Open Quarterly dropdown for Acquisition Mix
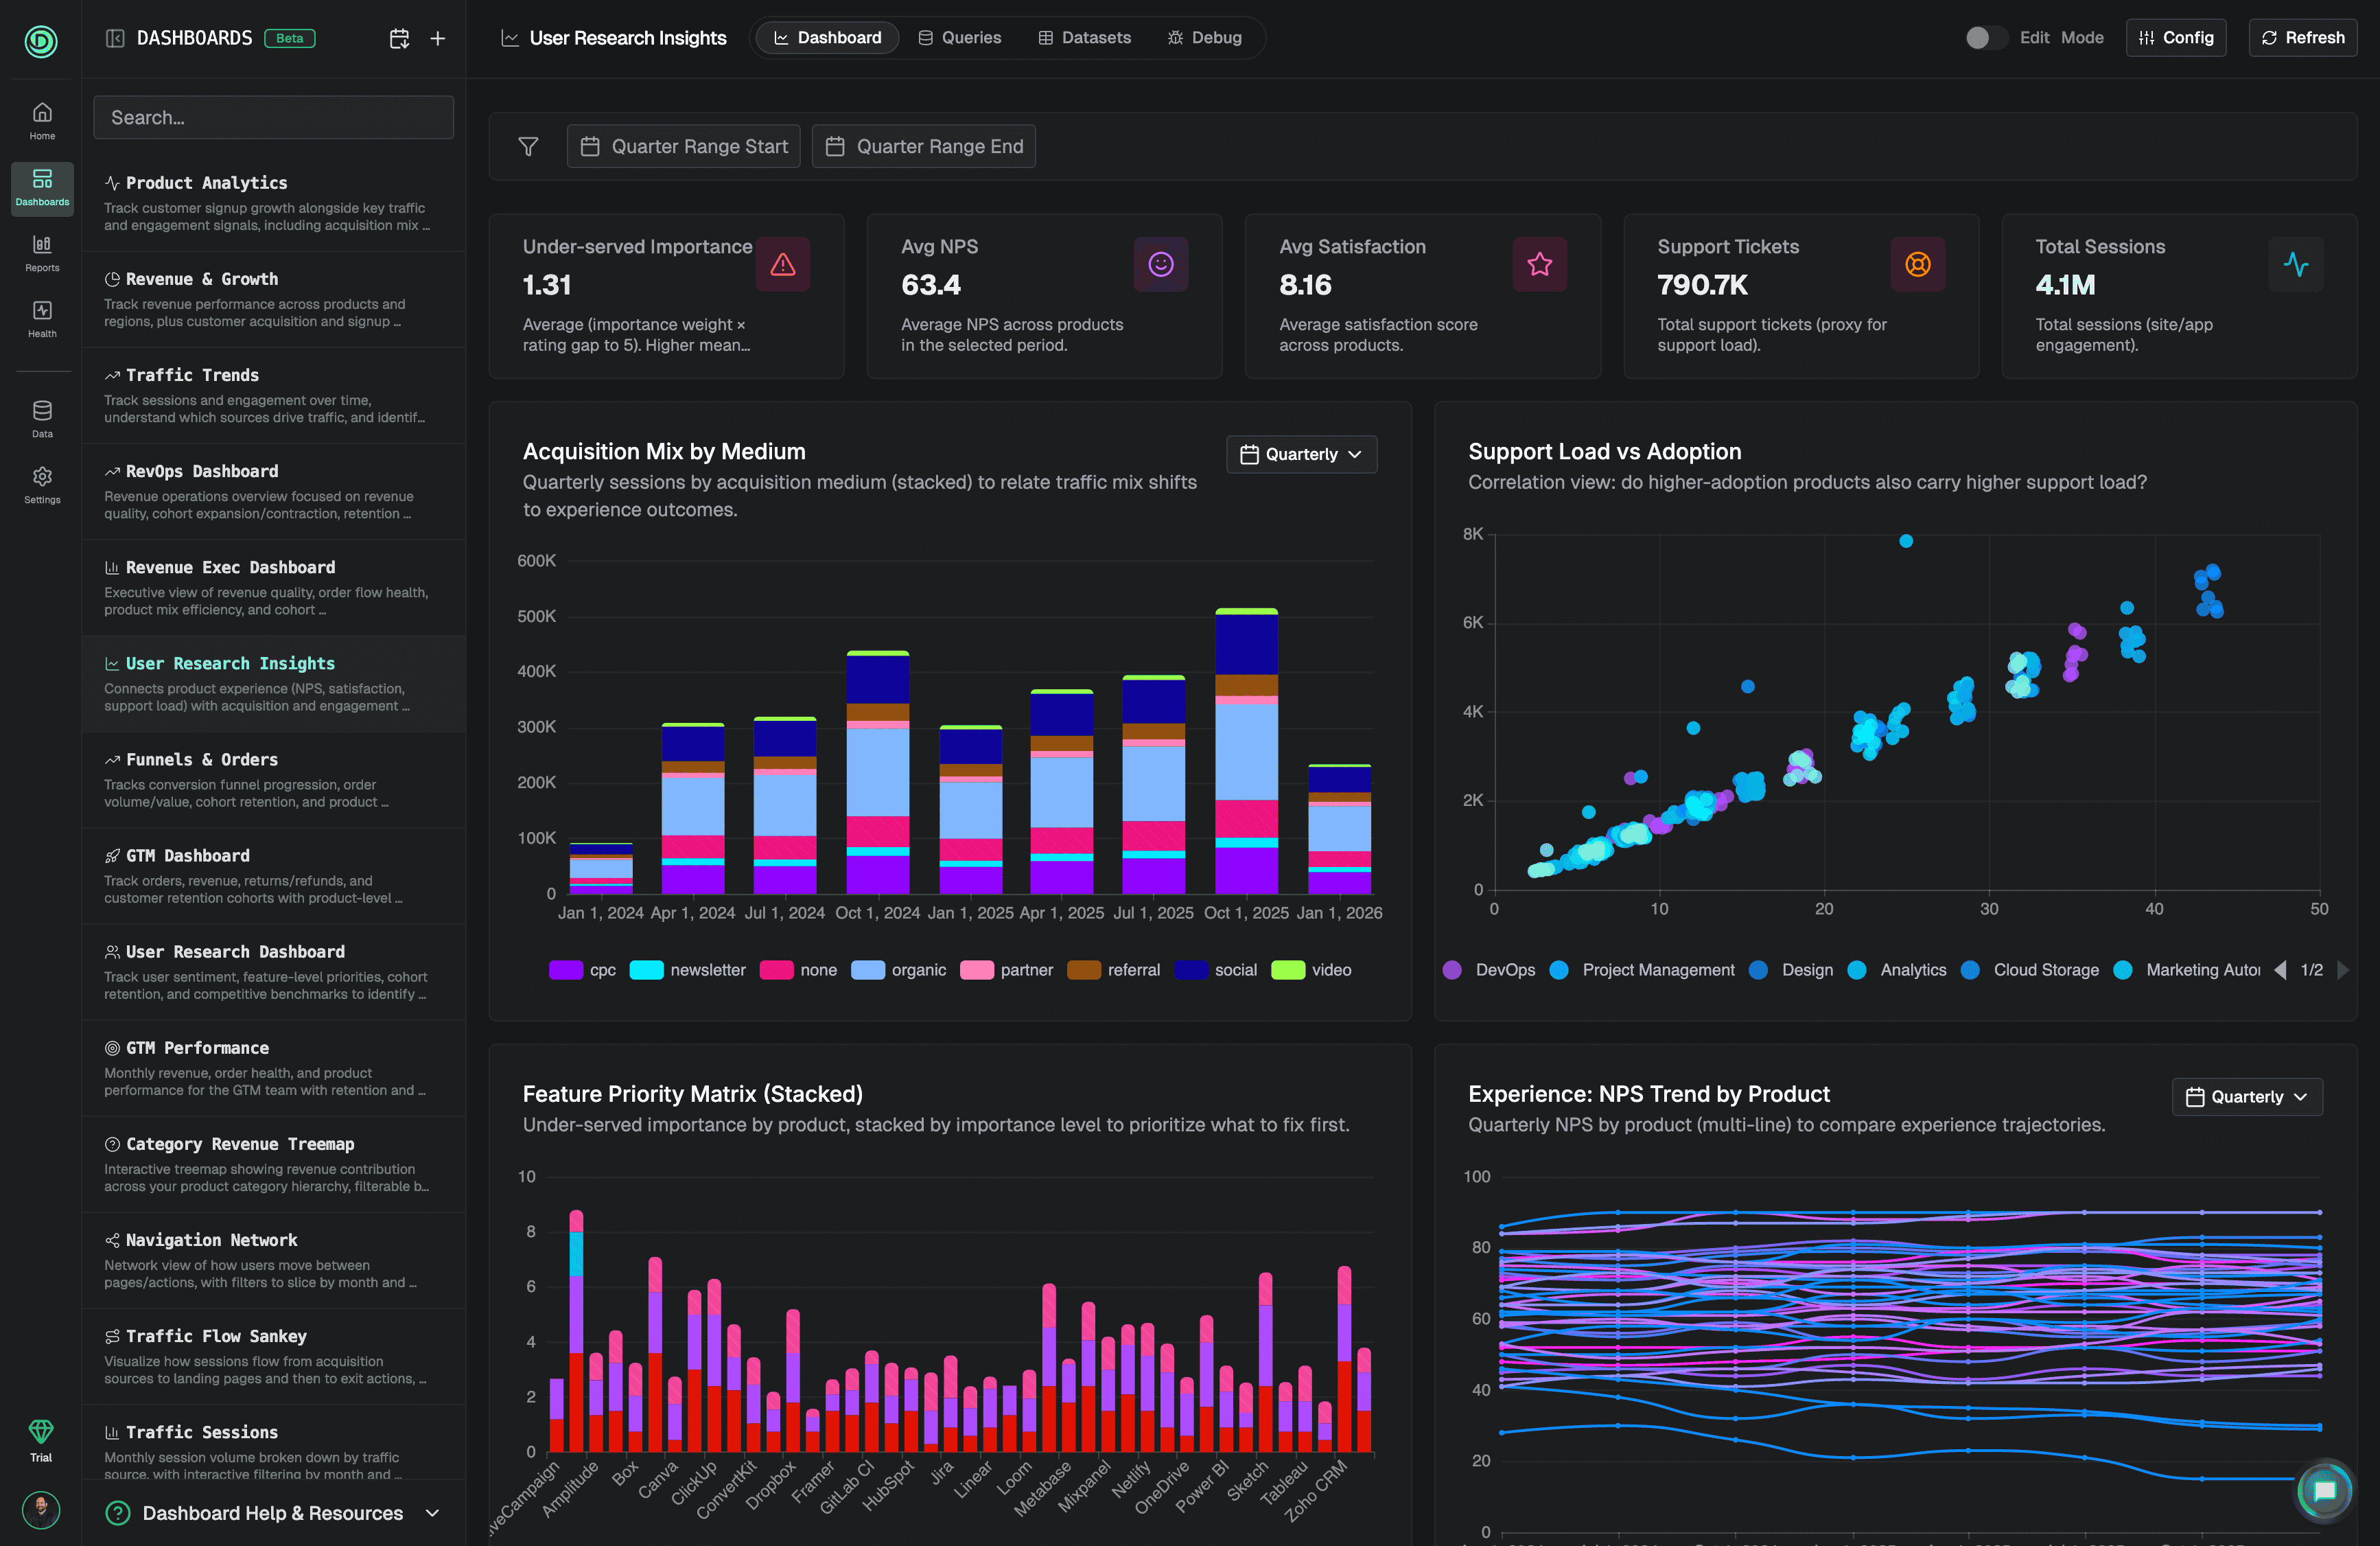 pos(1301,454)
